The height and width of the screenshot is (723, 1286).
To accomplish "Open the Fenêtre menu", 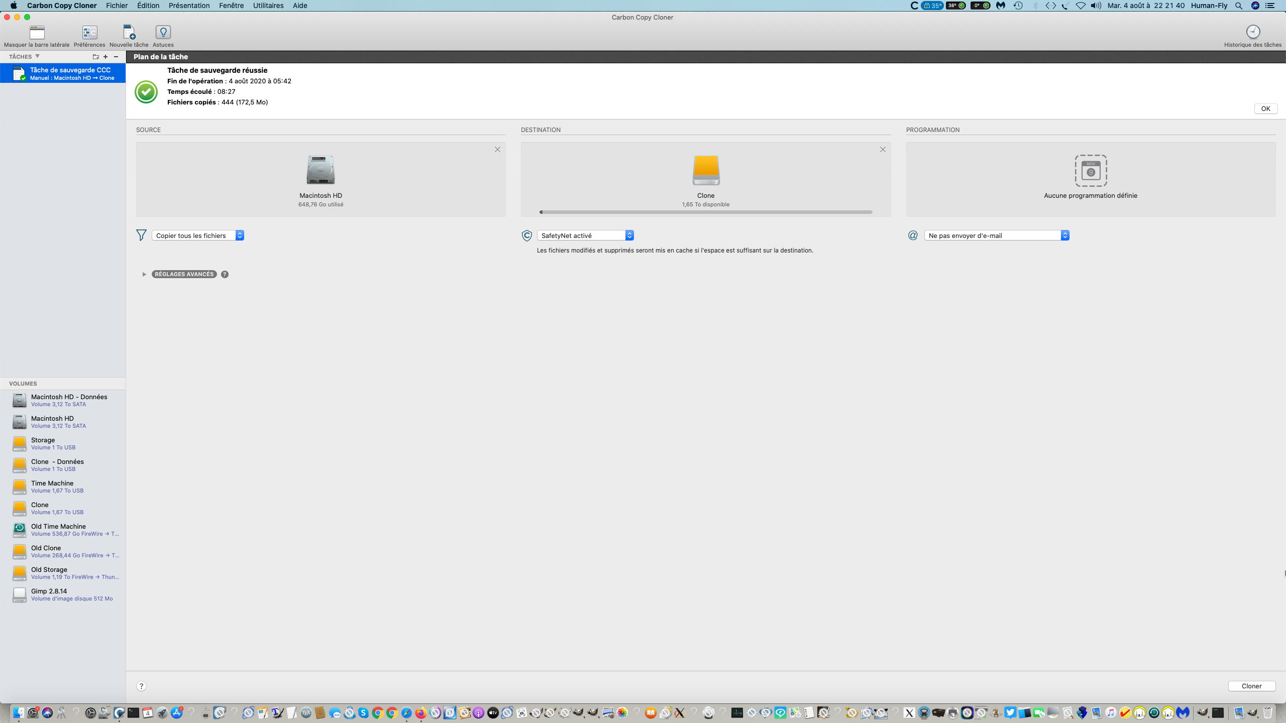I will click(x=231, y=6).
